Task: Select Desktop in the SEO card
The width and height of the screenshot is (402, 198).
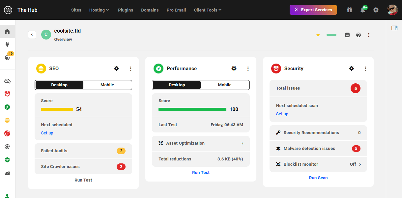Action: pyautogui.click(x=59, y=85)
